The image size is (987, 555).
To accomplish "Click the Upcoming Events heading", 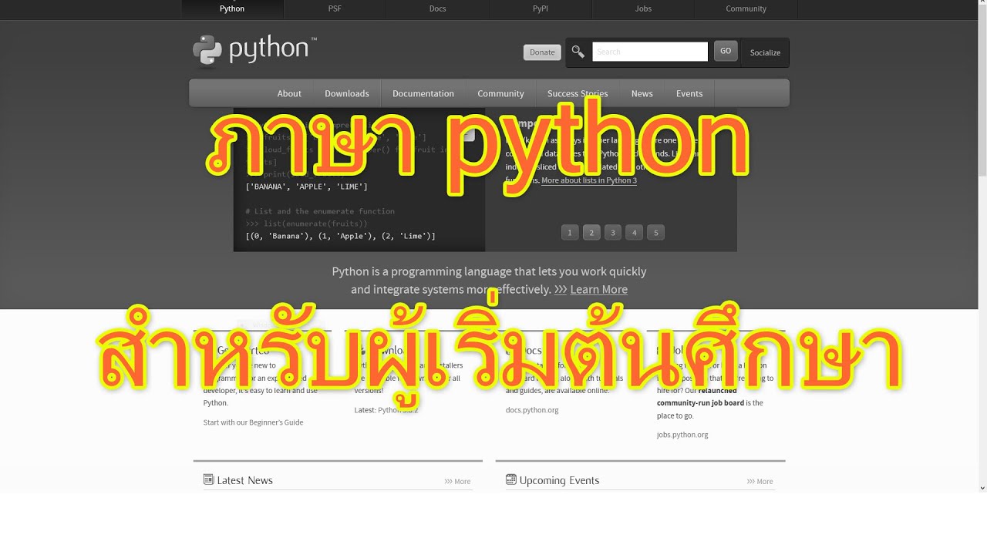I will tap(559, 480).
